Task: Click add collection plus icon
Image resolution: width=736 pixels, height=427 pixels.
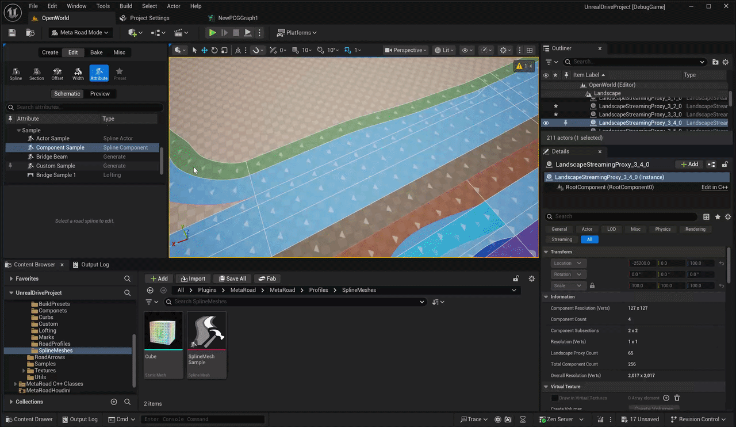Action: [114, 402]
